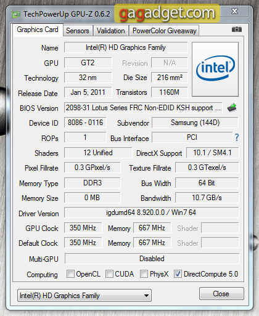Click the Subvendor label
This screenshot has width=259, height=316.
pyautogui.click(x=133, y=123)
